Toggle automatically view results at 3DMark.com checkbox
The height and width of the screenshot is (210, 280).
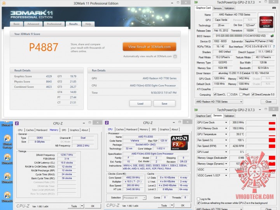[175, 56]
